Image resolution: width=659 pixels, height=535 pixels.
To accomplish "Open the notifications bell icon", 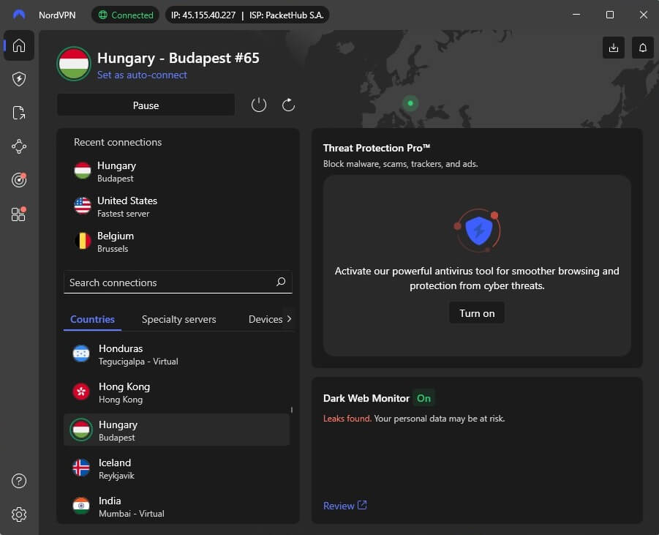I will click(x=643, y=48).
